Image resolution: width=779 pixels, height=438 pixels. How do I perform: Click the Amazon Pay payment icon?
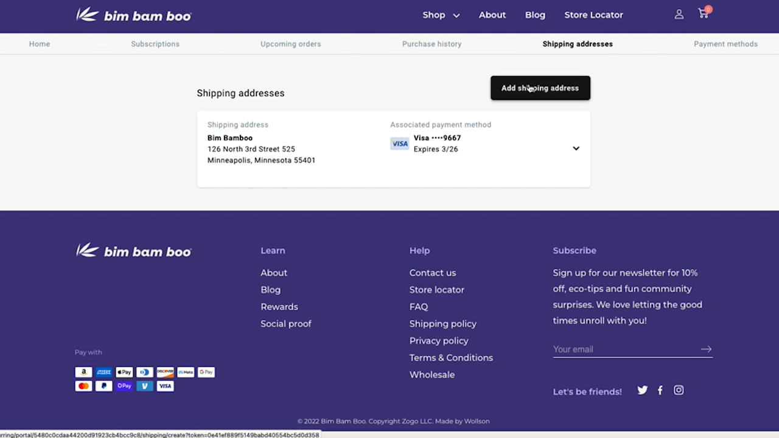pyautogui.click(x=83, y=372)
